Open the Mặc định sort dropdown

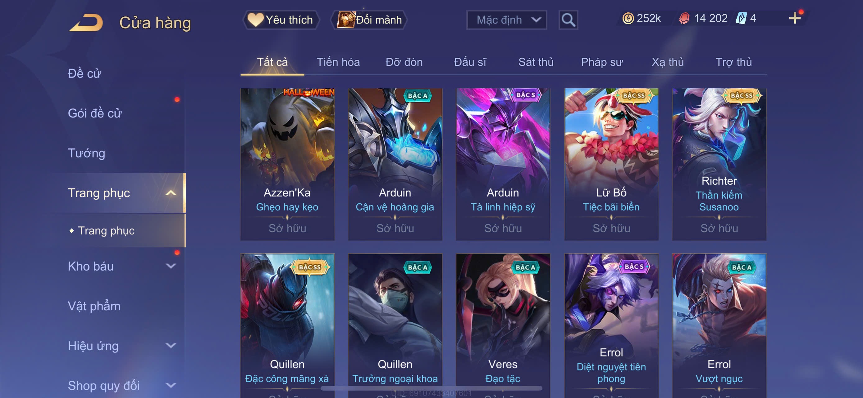point(507,20)
